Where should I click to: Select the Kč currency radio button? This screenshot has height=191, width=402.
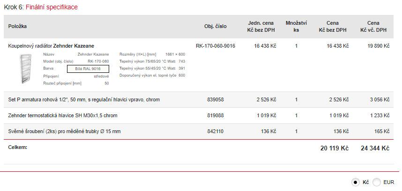pos(355,182)
